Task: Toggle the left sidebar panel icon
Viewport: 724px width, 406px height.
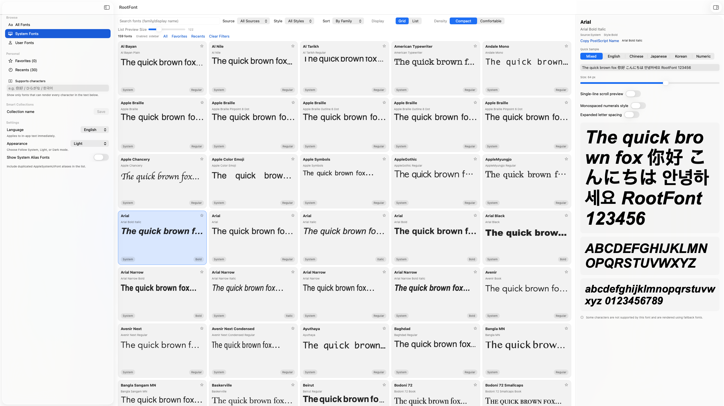Action: coord(107,7)
